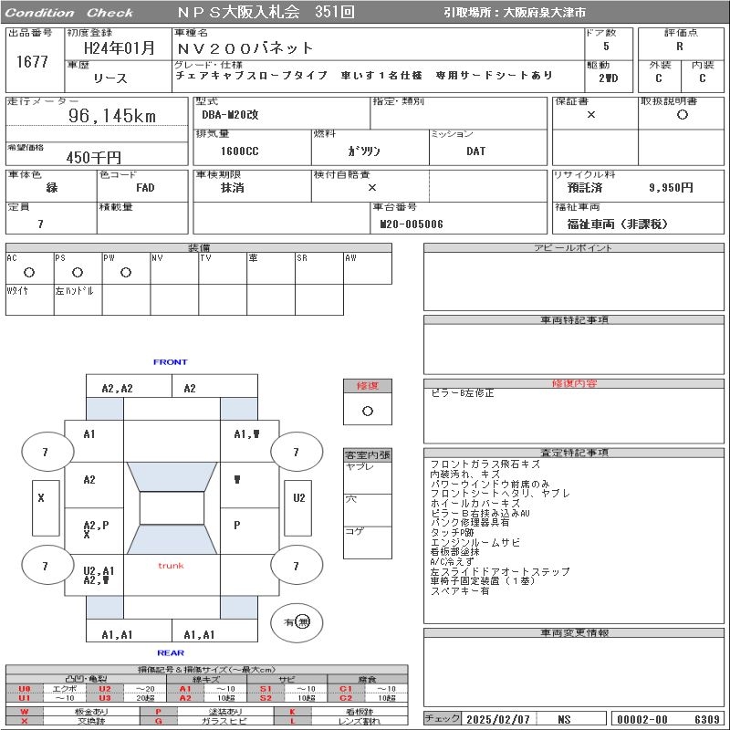Screen dimensions: 730x730
Task: Select first registration date H24年01月
Action: 119,48
